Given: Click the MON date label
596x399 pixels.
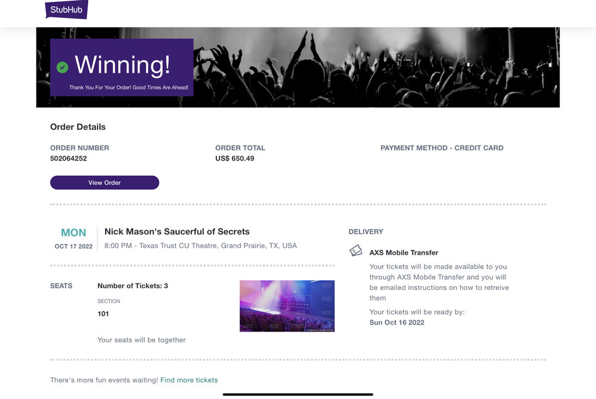Looking at the screenshot, I should [x=73, y=233].
